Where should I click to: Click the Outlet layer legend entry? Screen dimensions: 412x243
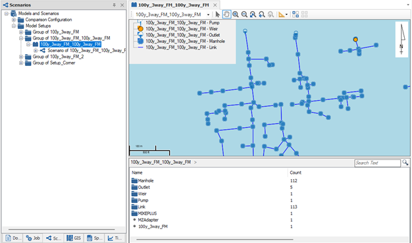[x=182, y=36]
